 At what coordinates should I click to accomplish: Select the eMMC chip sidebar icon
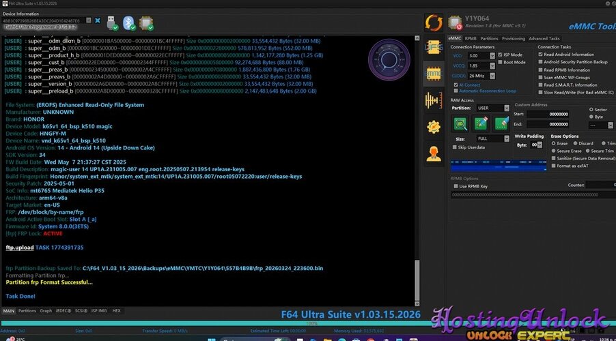click(433, 73)
